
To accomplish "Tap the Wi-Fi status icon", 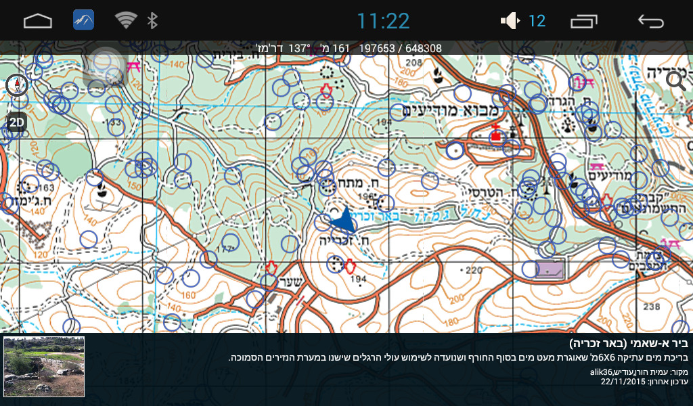I will coord(125,20).
